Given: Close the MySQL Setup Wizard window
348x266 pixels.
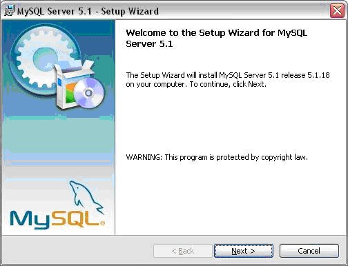Looking at the screenshot, I should coord(337,11).
